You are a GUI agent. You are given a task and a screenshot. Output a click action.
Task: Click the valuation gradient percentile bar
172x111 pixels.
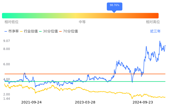point(80,16)
